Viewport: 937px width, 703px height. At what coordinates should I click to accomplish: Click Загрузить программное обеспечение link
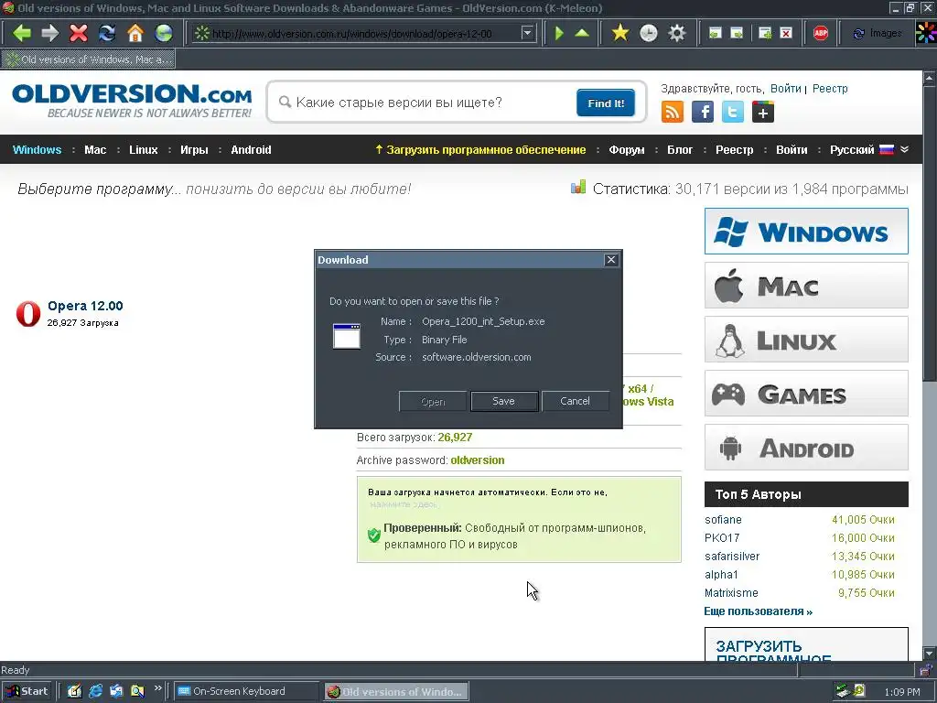480,149
